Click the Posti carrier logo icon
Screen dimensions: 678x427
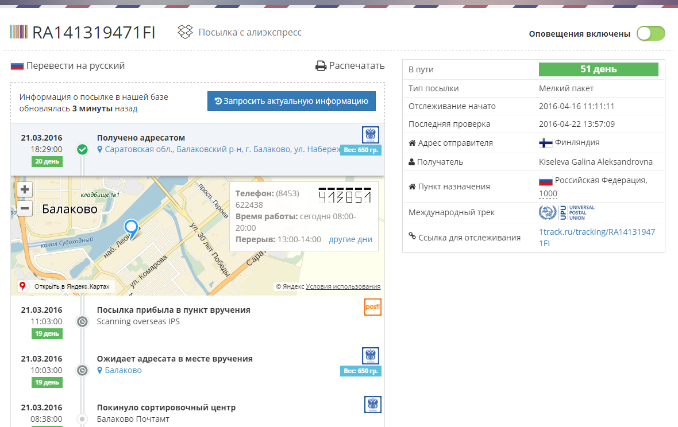point(373,307)
